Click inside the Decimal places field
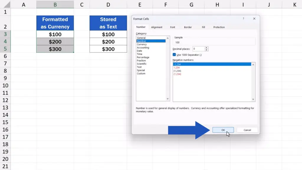Image resolution: width=302 pixels, height=170 pixels. 198,49
